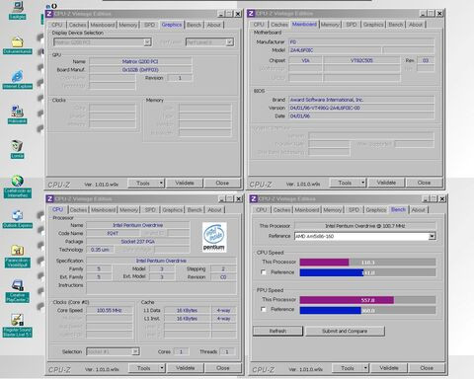Viewport: 474px width, 379px height.
Task: Click the VT82C505 chipset value
Action: (361, 60)
